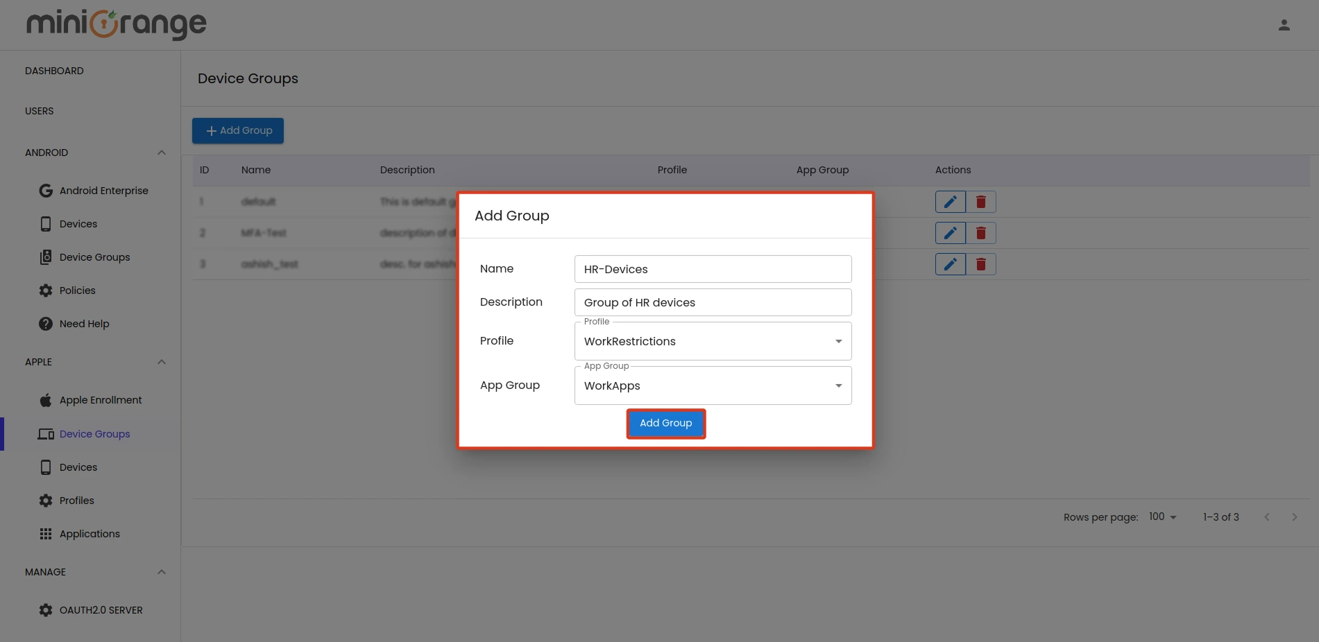
Task: Open Android Devices via phone icon
Action: tap(45, 223)
